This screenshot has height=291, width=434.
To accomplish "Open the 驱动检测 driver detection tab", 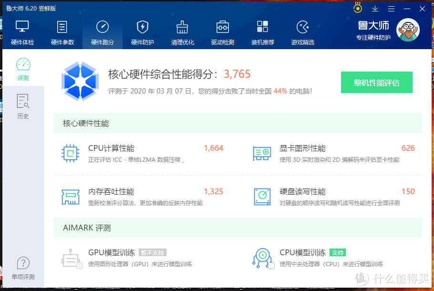I will point(223,32).
